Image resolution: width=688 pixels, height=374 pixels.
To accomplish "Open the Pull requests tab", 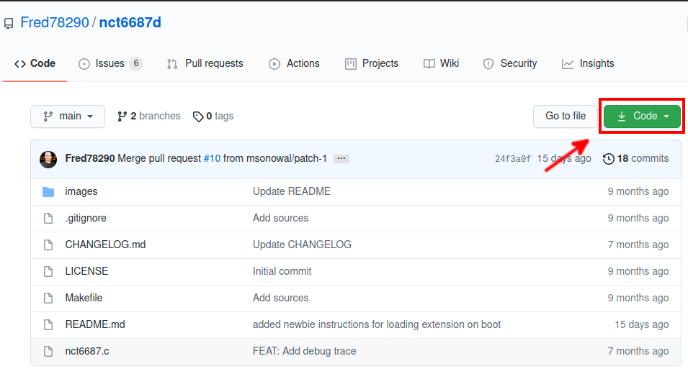I will click(205, 63).
